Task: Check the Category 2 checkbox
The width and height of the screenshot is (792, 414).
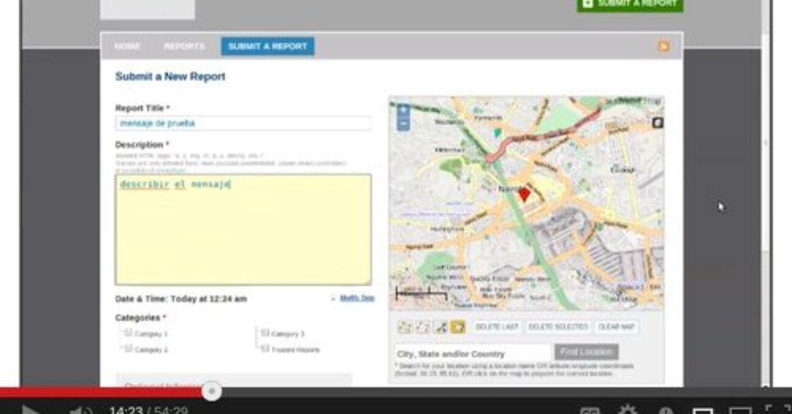Action: [x=129, y=349]
